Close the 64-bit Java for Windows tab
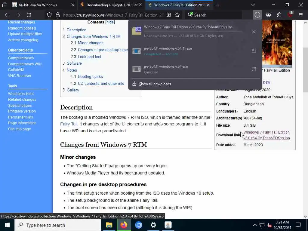The width and height of the screenshot is (308, 231). point(73,5)
